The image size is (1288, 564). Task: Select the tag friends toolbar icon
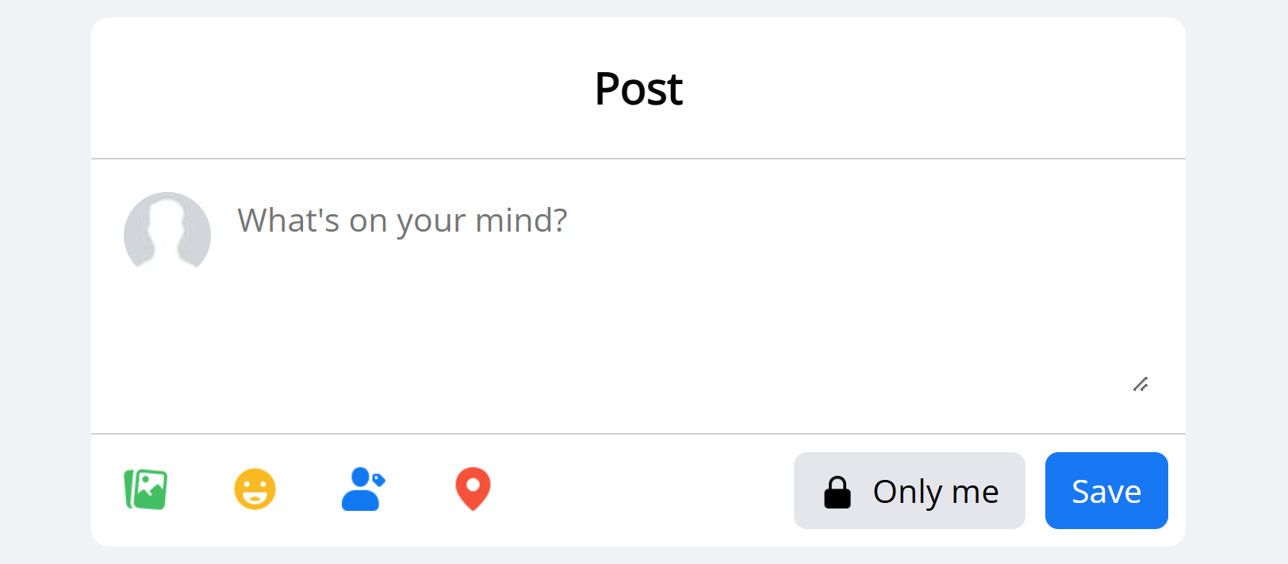coord(362,489)
